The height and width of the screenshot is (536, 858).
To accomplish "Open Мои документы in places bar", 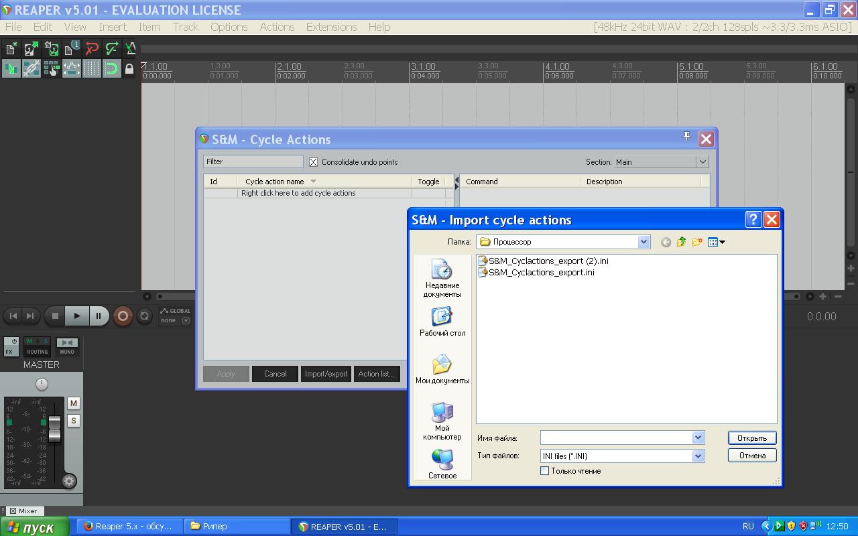I will pos(442,369).
